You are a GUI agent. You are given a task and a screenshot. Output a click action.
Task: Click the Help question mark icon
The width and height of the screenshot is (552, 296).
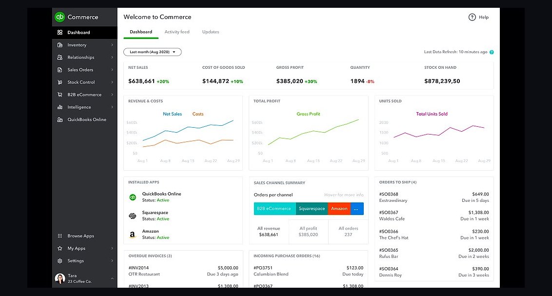click(x=472, y=17)
